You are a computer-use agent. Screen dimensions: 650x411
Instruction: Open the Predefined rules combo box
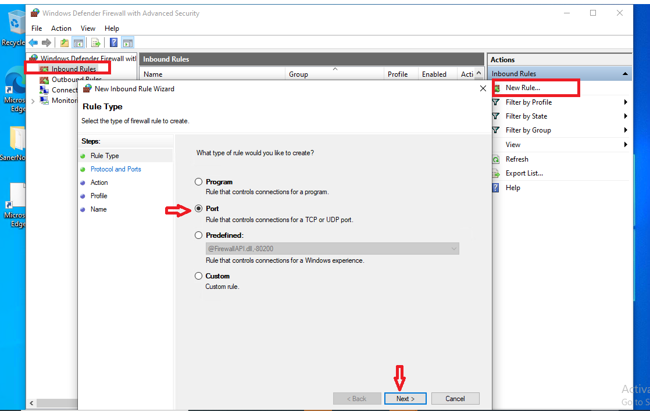332,249
